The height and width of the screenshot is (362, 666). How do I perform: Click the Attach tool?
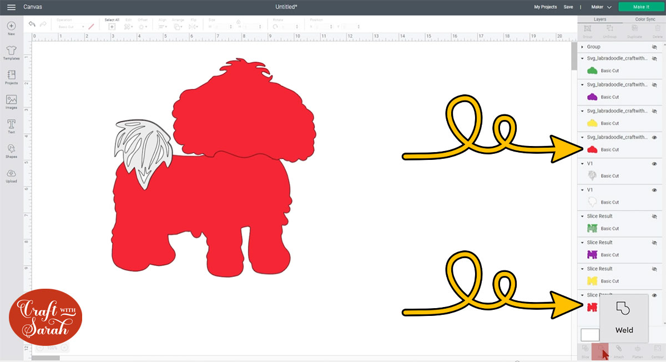click(619, 351)
